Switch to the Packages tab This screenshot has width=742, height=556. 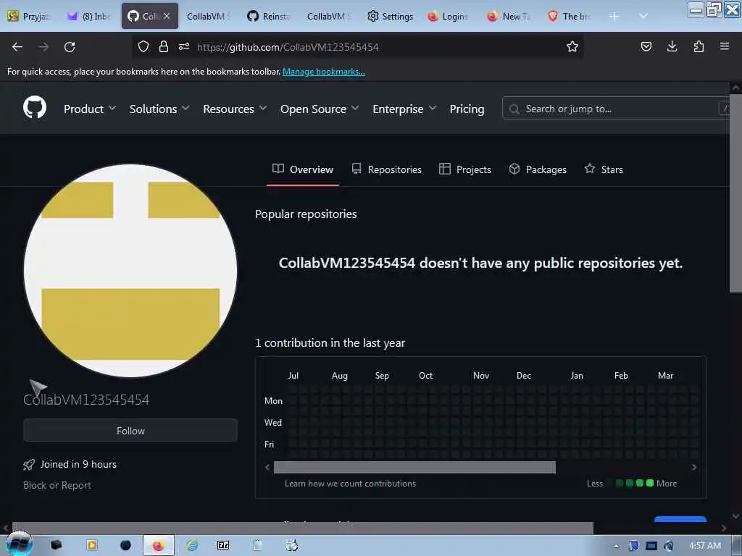tap(538, 169)
